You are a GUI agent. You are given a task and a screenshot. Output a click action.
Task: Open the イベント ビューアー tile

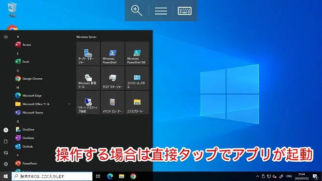coord(112,103)
